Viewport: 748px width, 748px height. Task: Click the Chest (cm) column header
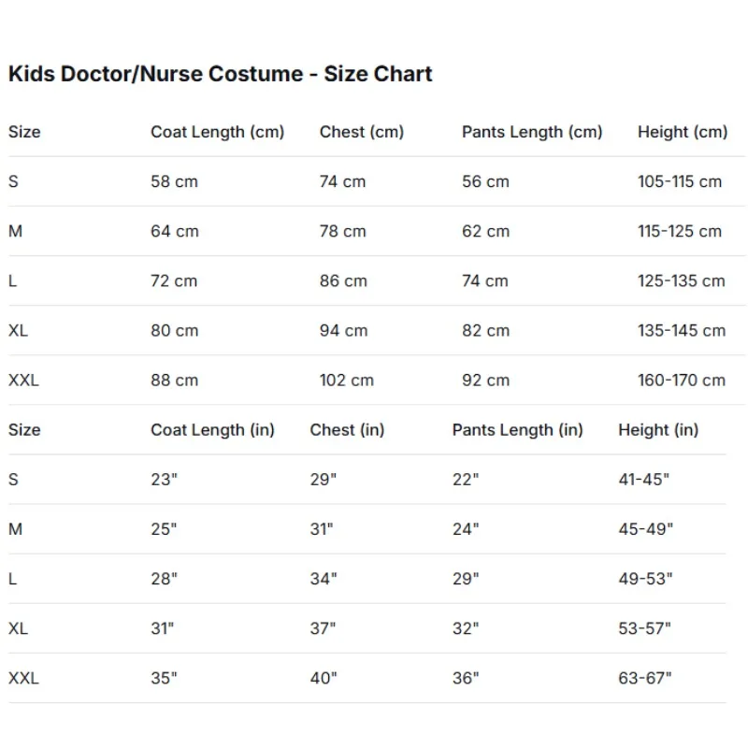362,132
